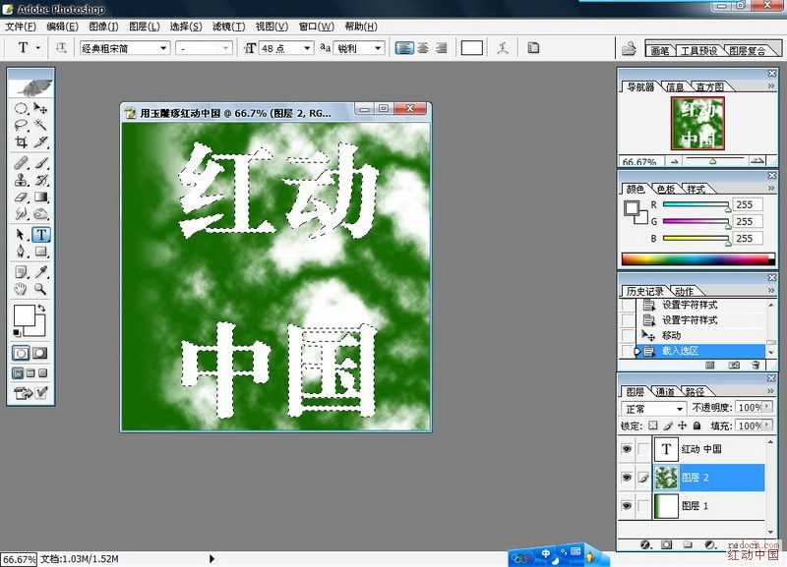Click the Create warped text icon
Screen dimensions: 787x567
click(503, 48)
